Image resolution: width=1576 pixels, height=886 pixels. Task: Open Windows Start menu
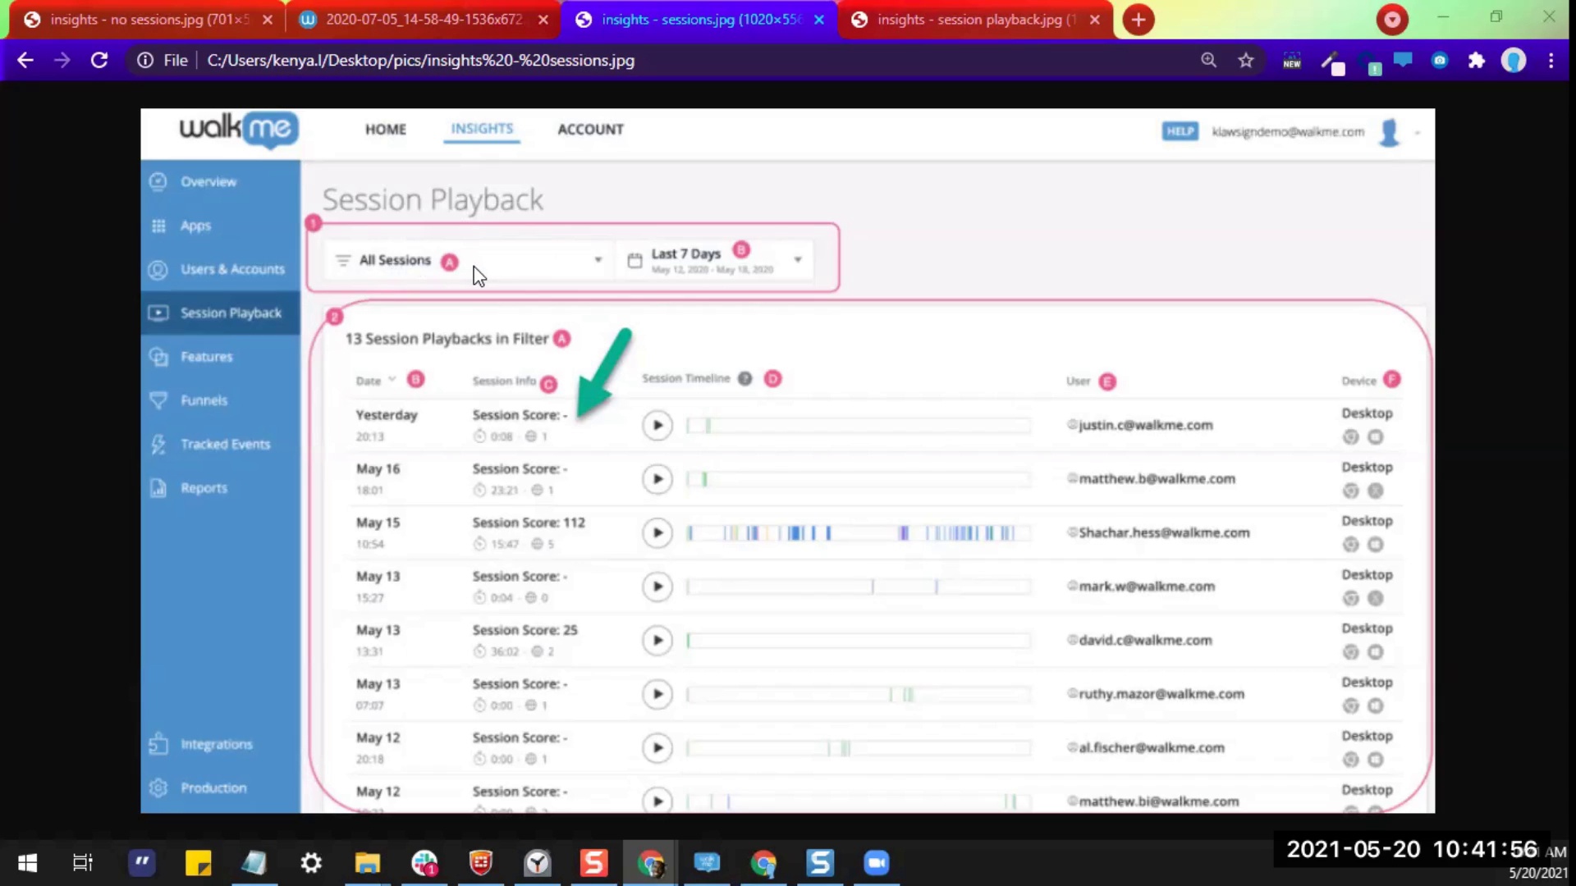pos(27,862)
